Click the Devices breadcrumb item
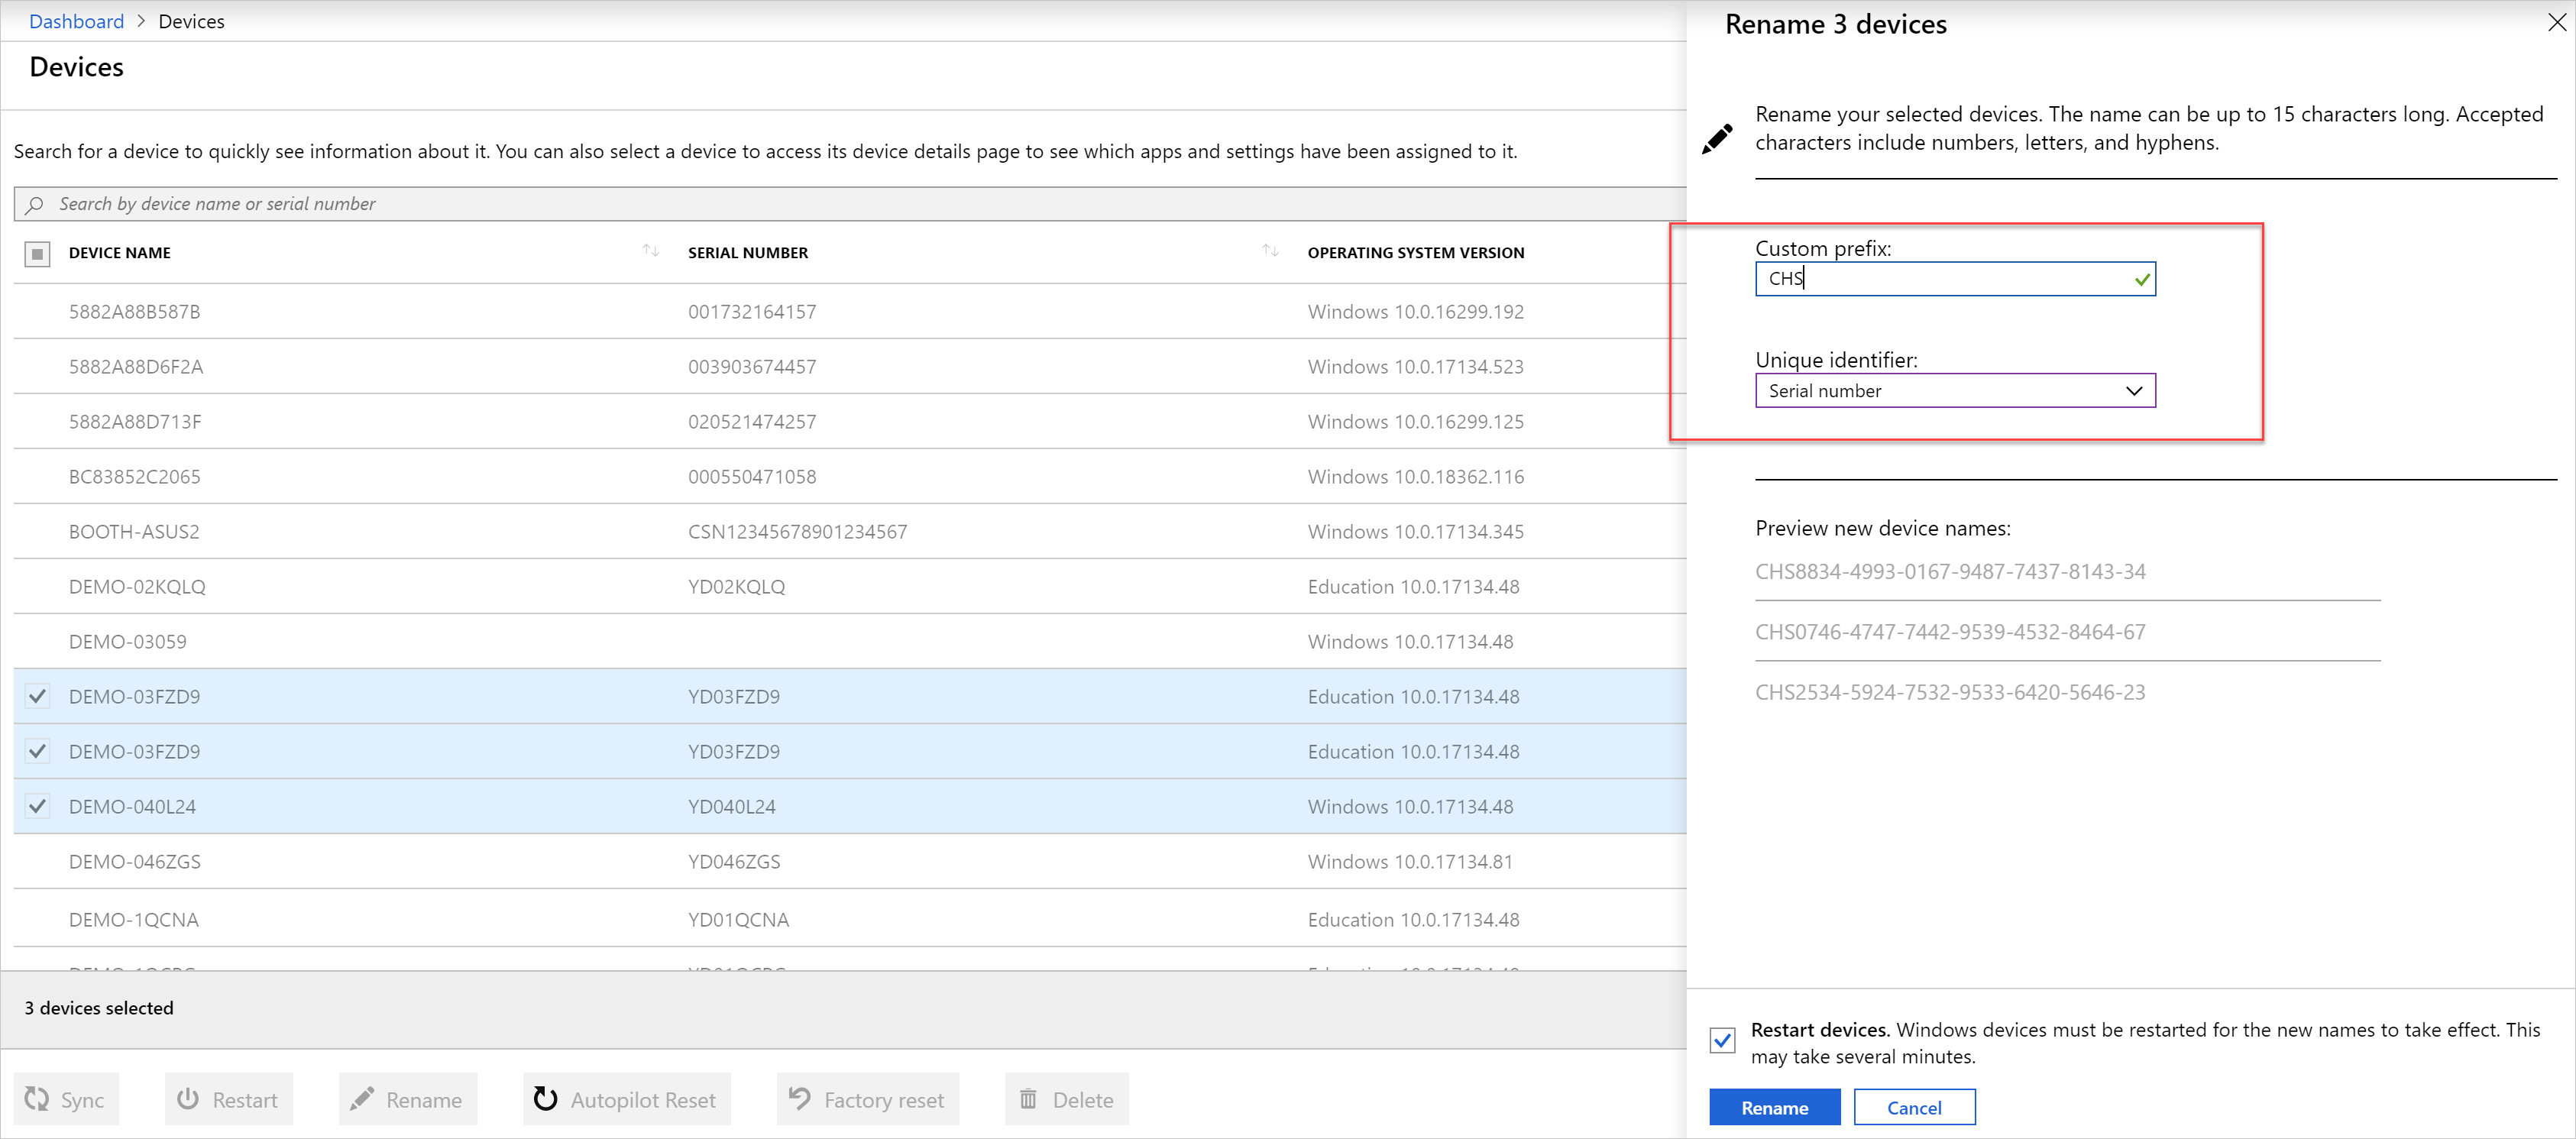 point(191,21)
